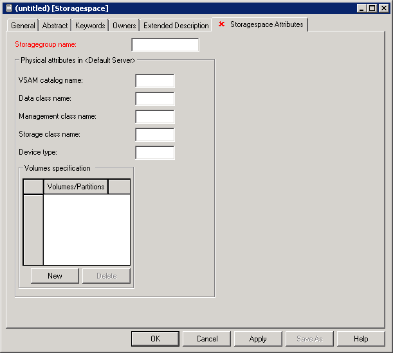This screenshot has height=353, width=393.
Task: Confirm with the OK button
Action: (155, 339)
